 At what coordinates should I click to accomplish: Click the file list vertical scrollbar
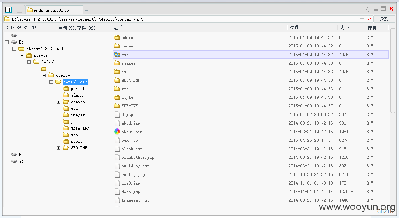click(393, 70)
